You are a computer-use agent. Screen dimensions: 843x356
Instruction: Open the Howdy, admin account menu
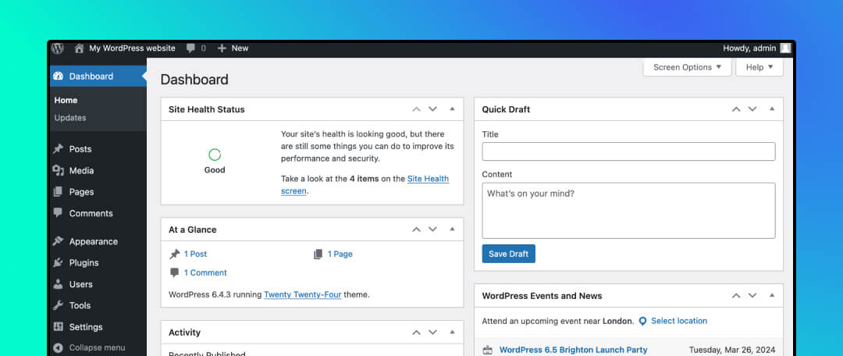pyautogui.click(x=757, y=48)
